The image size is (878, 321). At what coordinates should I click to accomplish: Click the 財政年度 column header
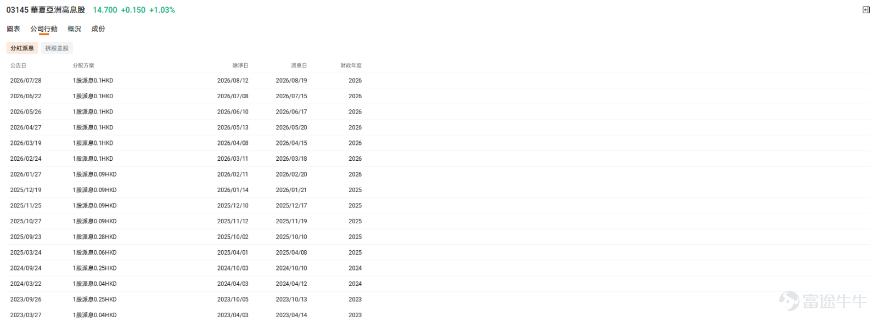coord(351,66)
